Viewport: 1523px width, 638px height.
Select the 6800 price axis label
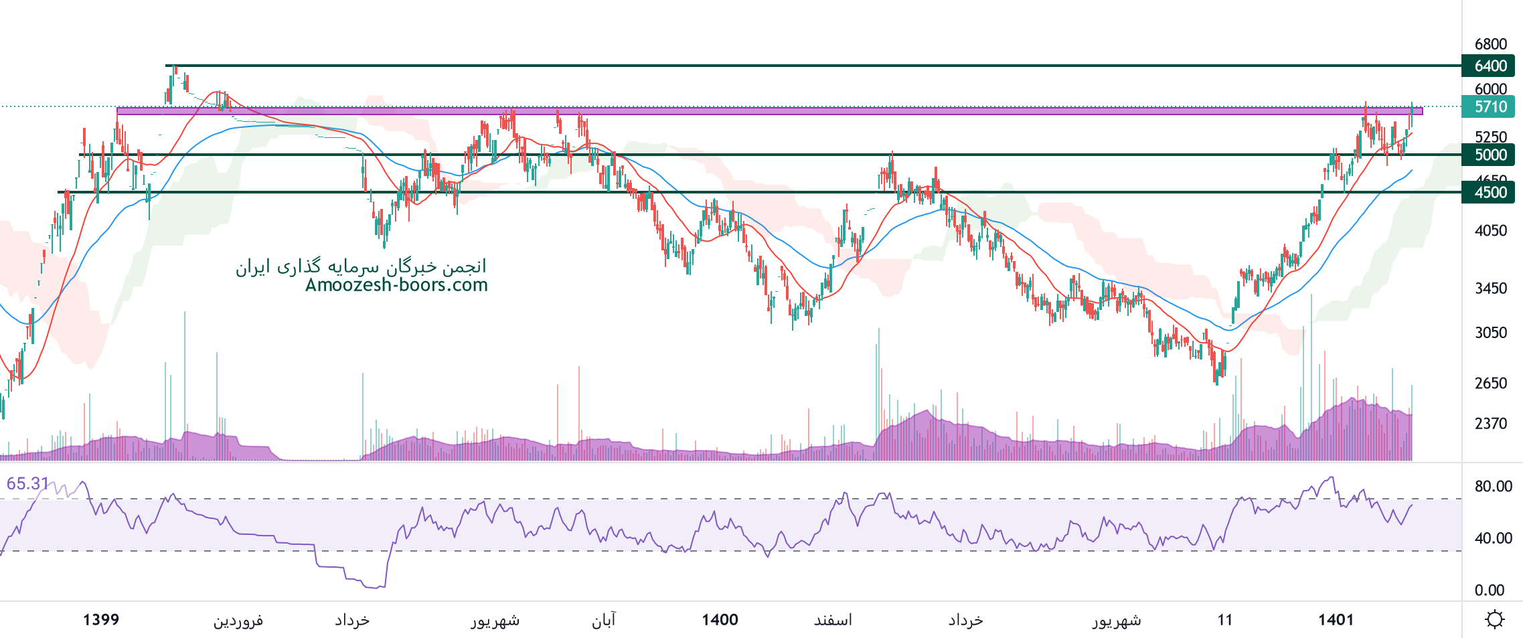point(1490,44)
